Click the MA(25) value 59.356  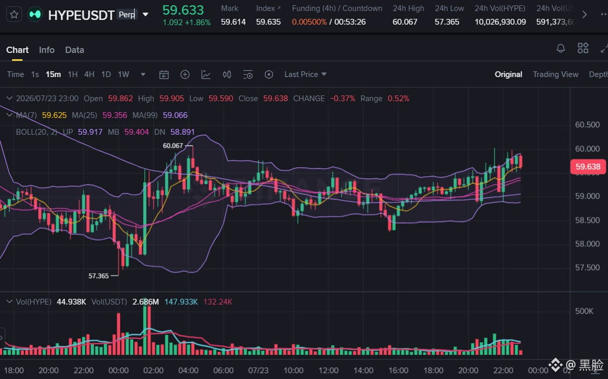tap(115, 115)
